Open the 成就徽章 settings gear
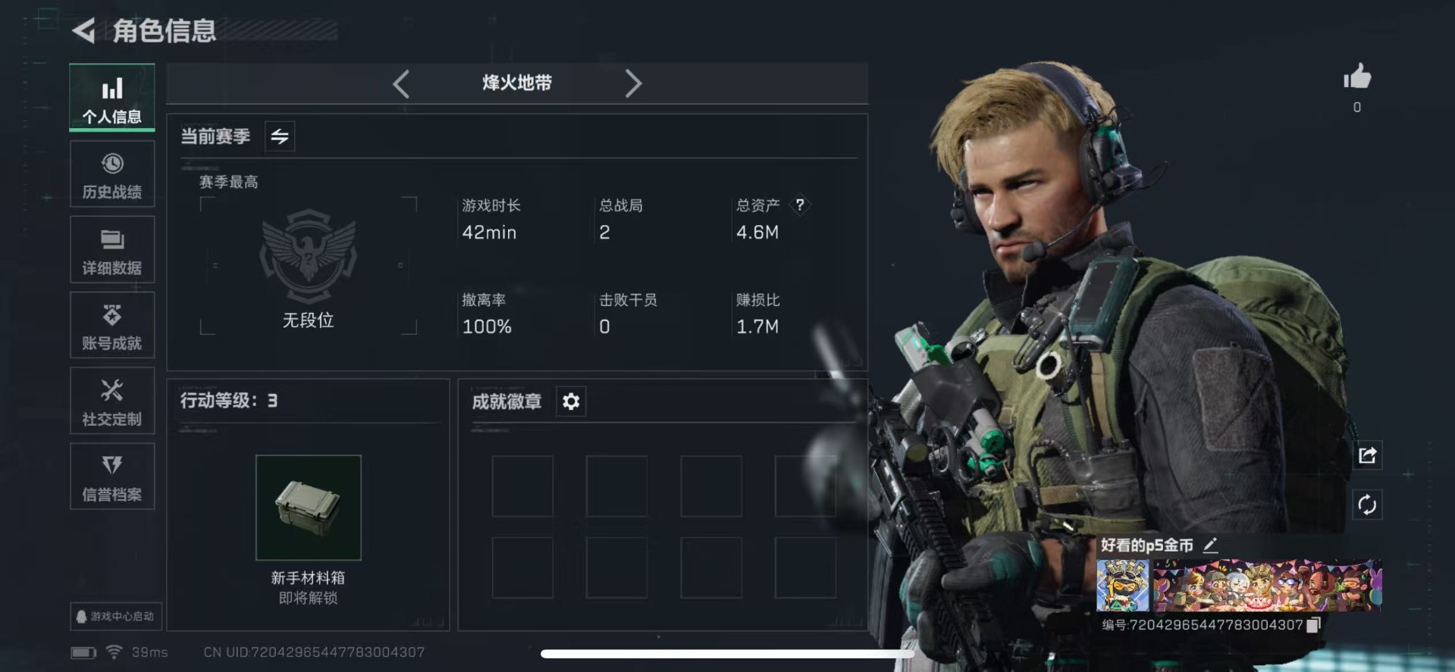 (x=571, y=402)
